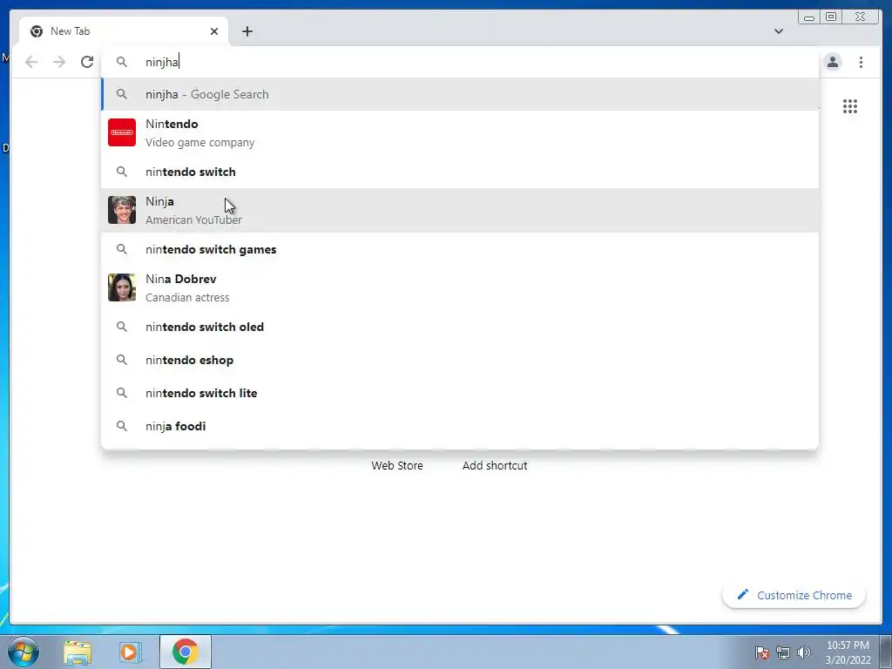Pick the 'nintendo switch' suggestion
Screen dimensions: 892x669
coord(460,172)
